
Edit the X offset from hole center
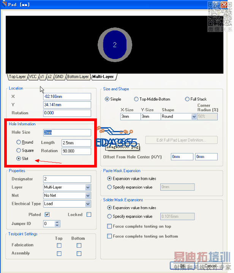(182, 157)
